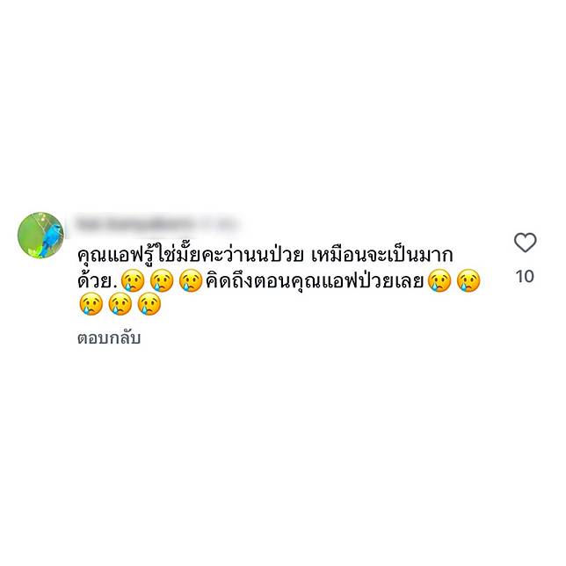Click the word ด้วย. starting the second line
The image size is (566, 566).
click(x=98, y=280)
